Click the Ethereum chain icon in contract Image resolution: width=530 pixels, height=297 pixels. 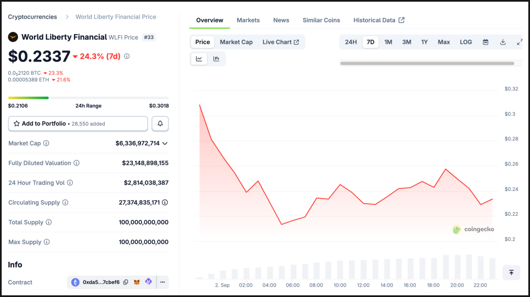[x=75, y=282]
